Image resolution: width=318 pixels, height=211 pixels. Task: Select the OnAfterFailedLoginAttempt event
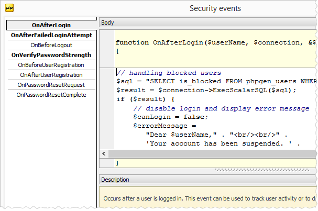[51, 35]
